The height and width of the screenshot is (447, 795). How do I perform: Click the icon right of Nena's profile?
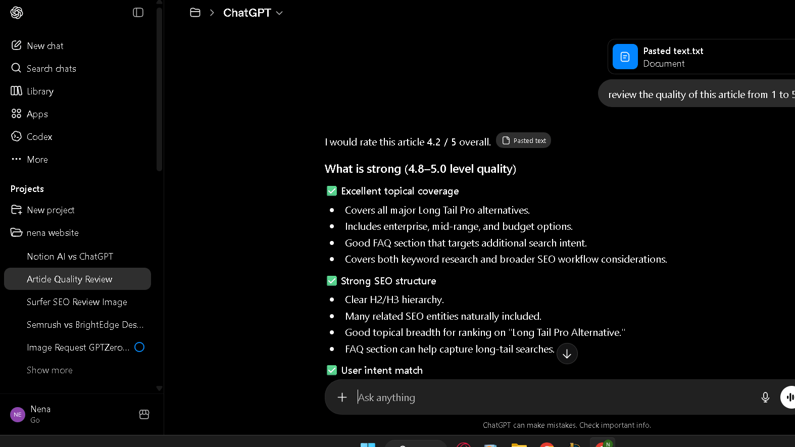tap(144, 414)
